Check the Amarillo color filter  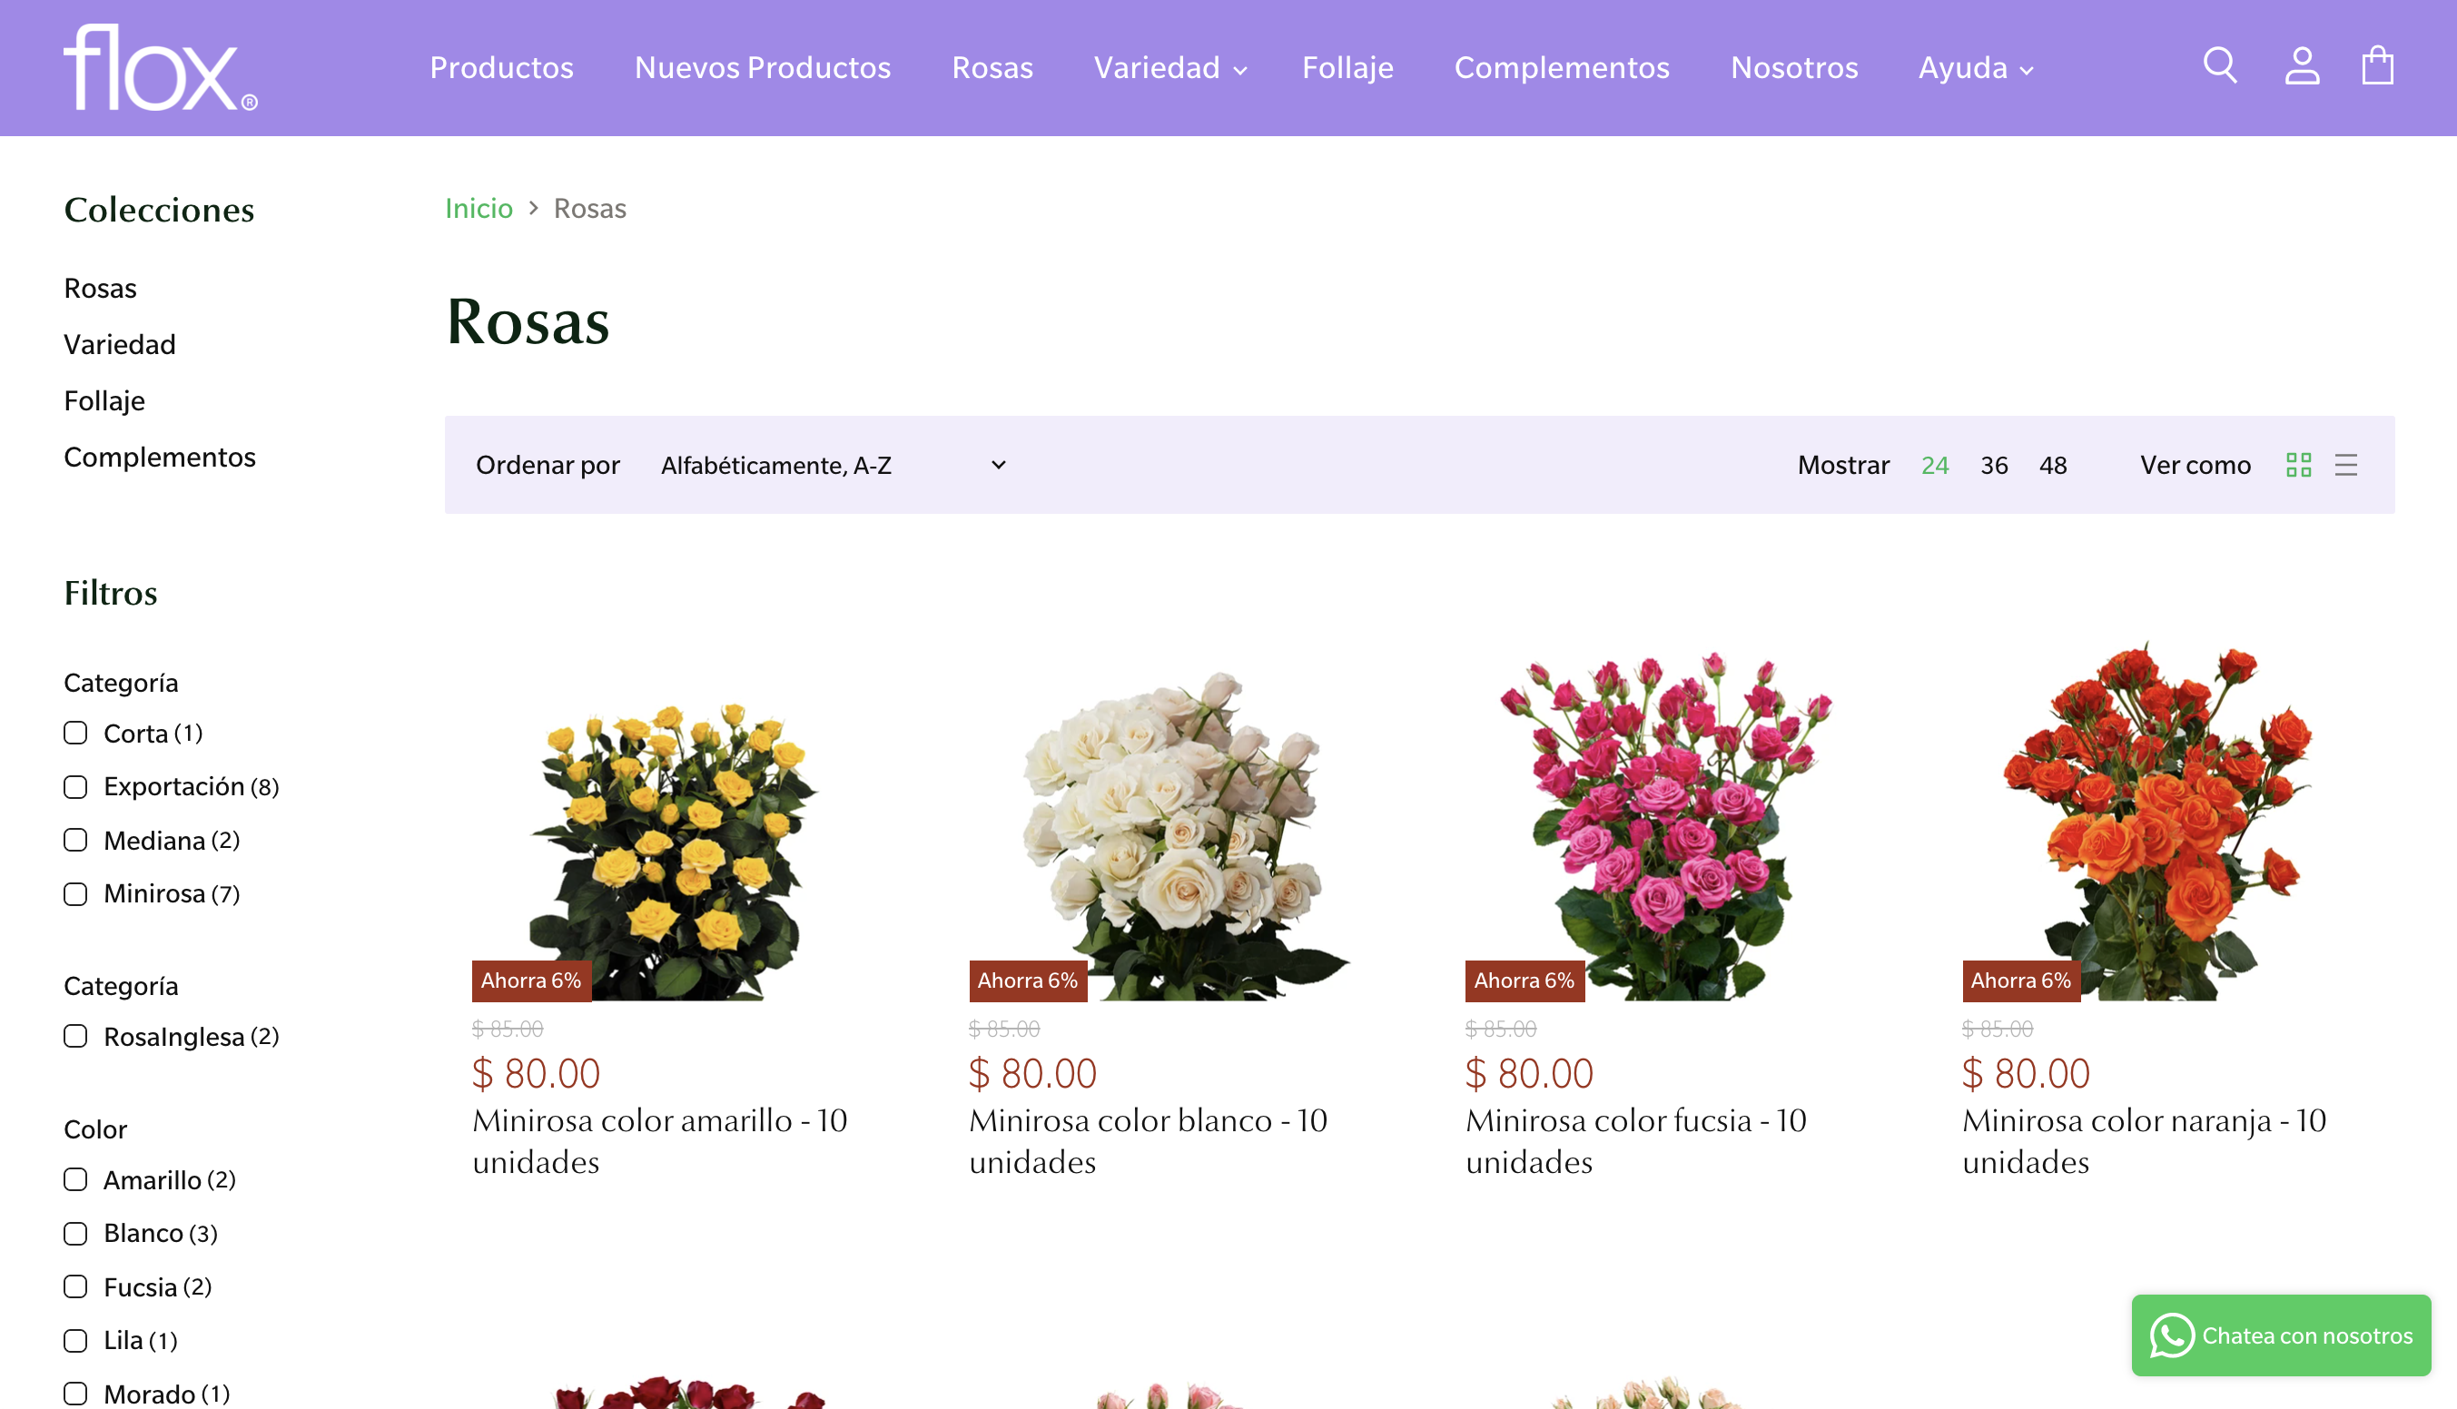pos(75,1179)
